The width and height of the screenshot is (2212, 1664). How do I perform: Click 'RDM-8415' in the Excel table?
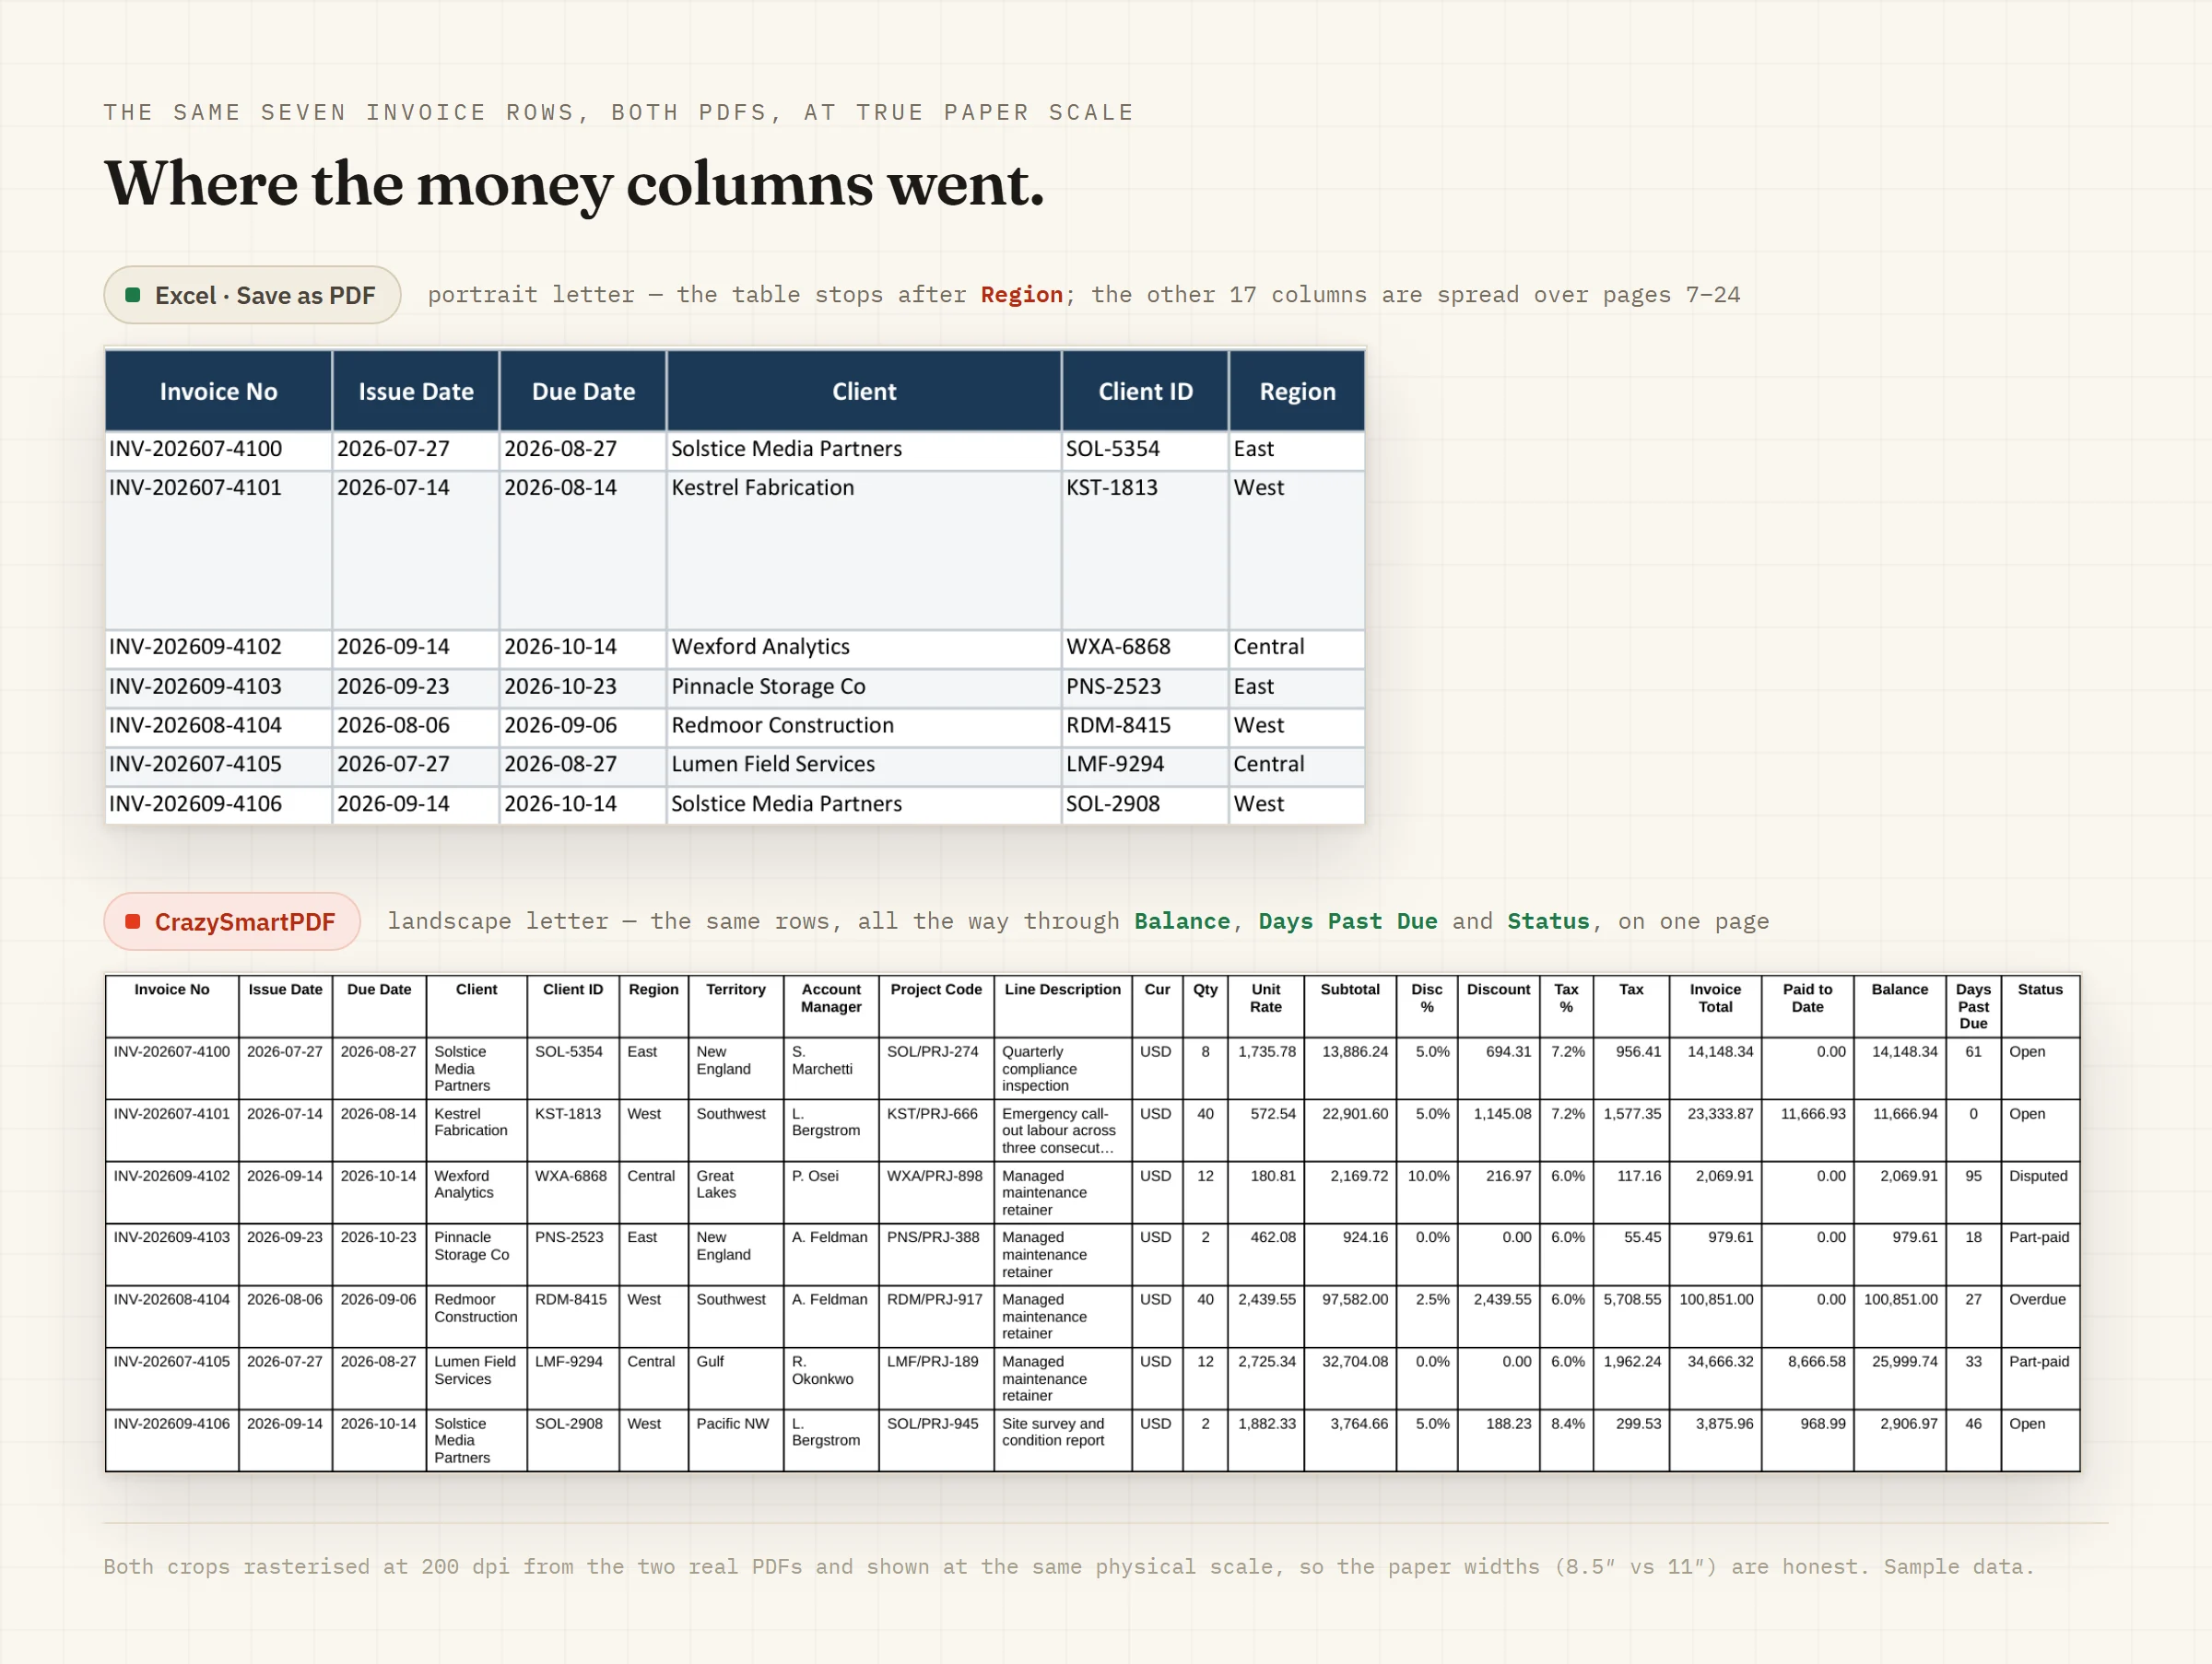tap(1118, 725)
